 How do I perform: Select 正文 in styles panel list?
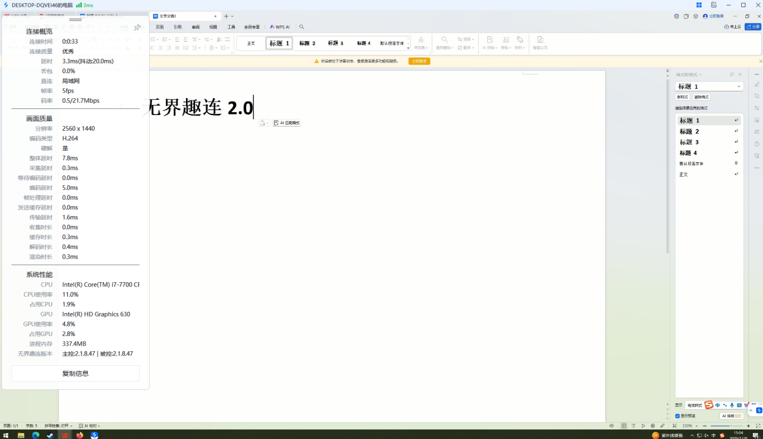(709, 174)
